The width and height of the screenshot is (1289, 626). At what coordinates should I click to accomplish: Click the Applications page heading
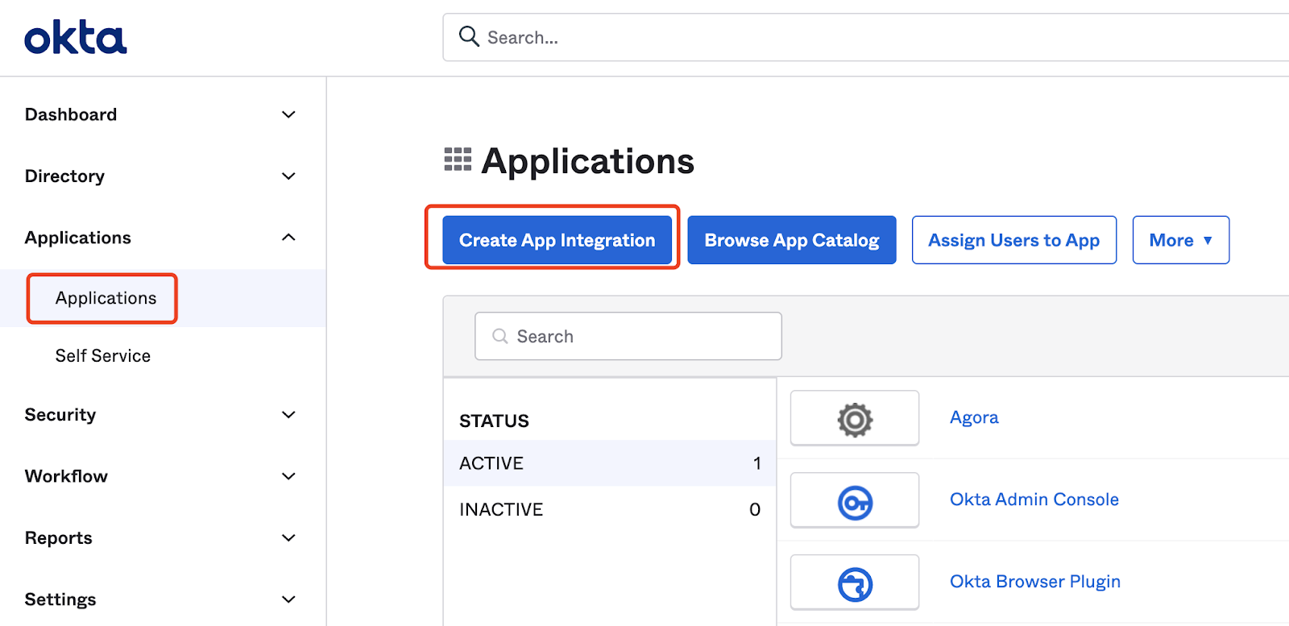pos(588,161)
